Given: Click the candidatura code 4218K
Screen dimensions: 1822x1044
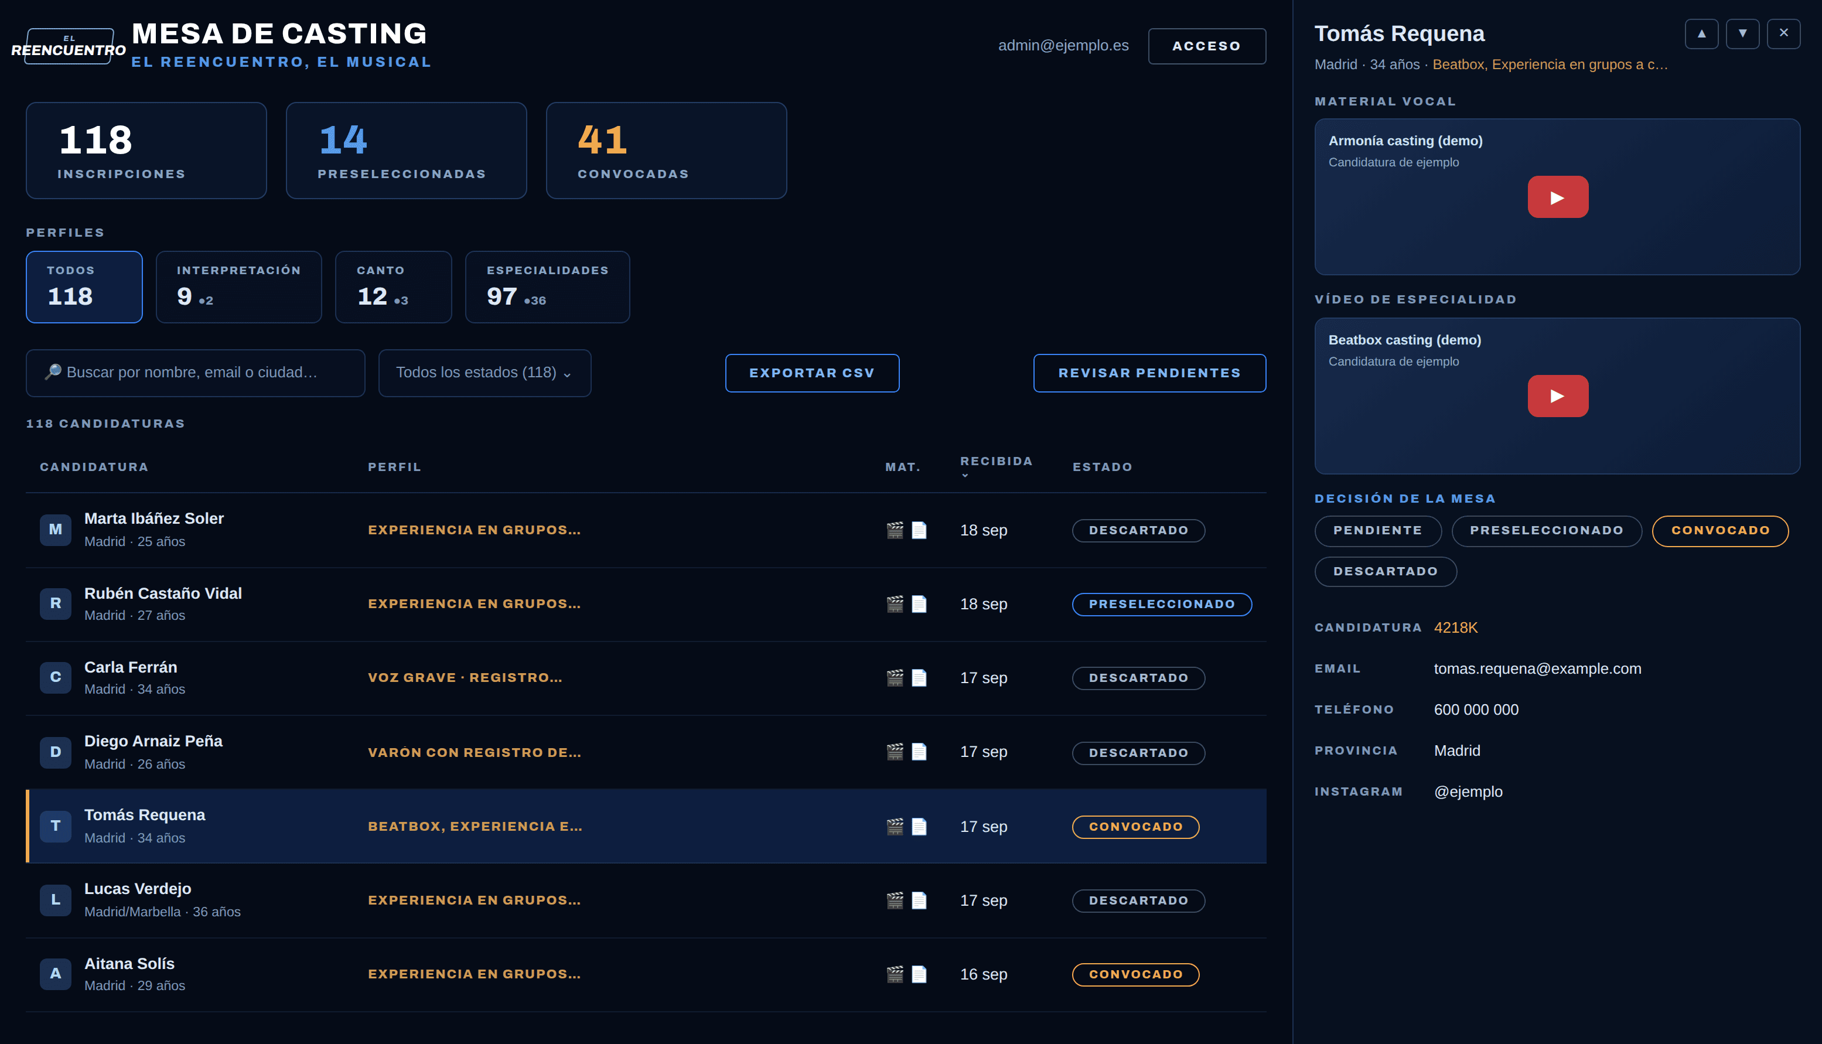Looking at the screenshot, I should click(x=1455, y=627).
